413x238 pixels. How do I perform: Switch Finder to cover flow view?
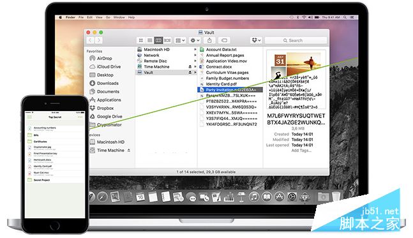(x=167, y=40)
